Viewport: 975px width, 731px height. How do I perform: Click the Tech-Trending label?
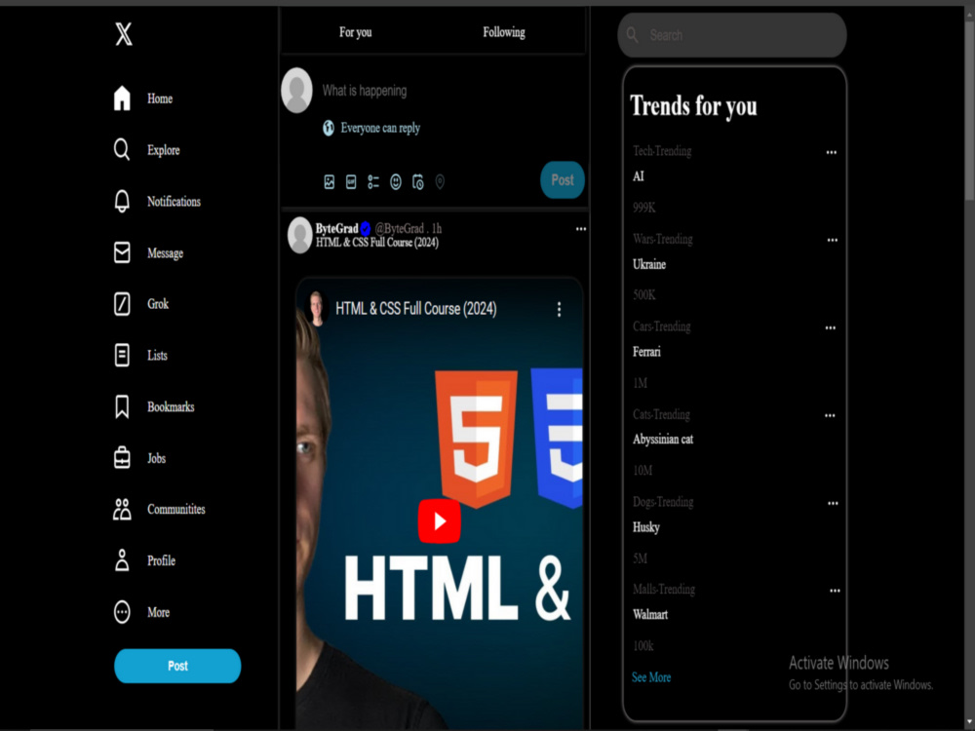[662, 151]
